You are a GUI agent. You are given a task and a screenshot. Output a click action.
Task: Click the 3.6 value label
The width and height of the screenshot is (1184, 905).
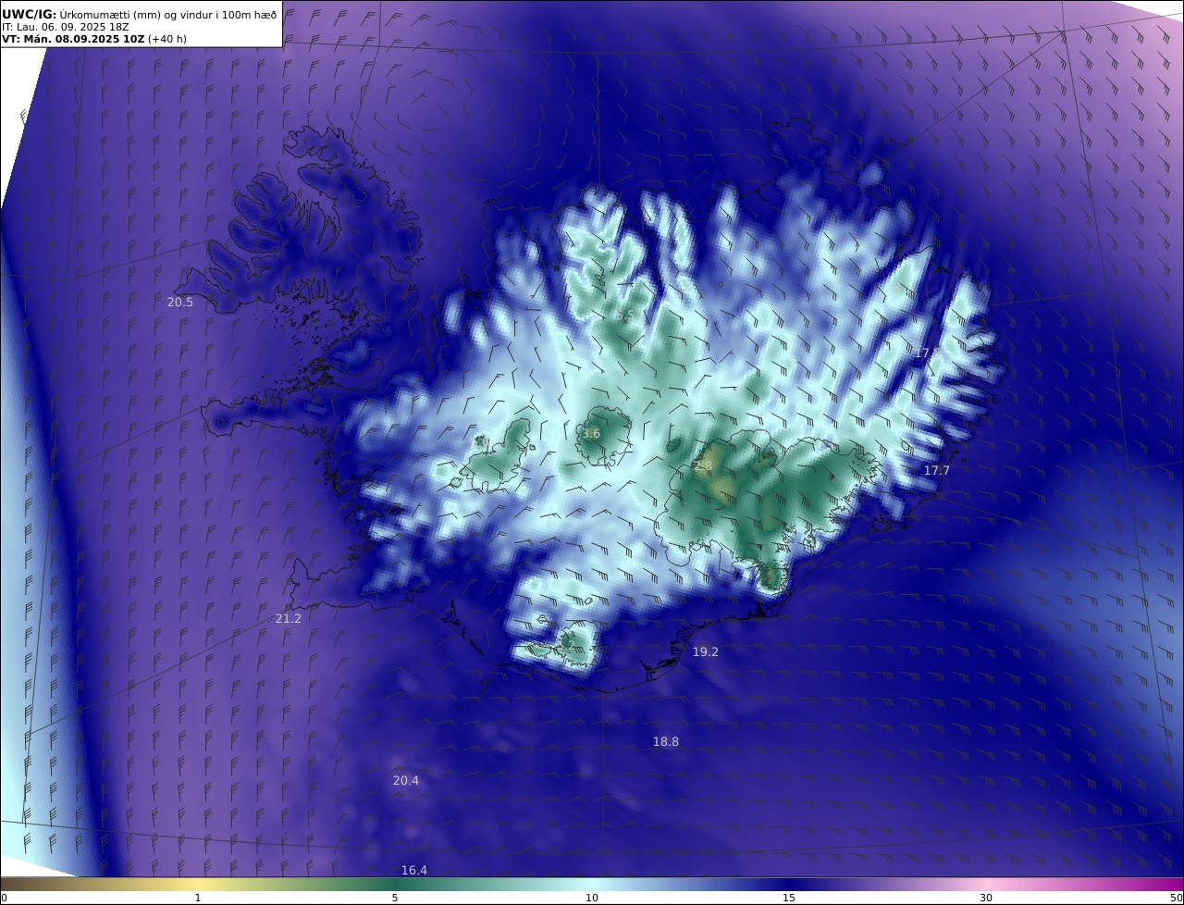click(x=591, y=433)
